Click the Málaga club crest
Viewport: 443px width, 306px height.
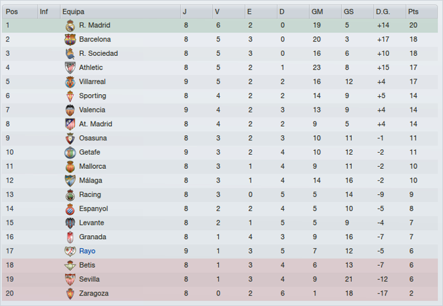point(70,181)
